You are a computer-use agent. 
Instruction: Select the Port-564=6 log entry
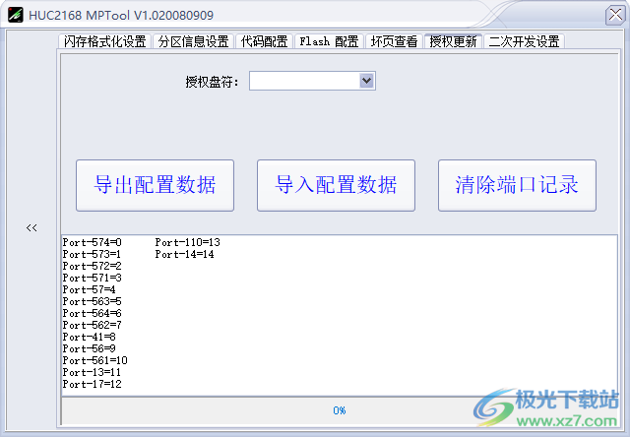[92, 313]
